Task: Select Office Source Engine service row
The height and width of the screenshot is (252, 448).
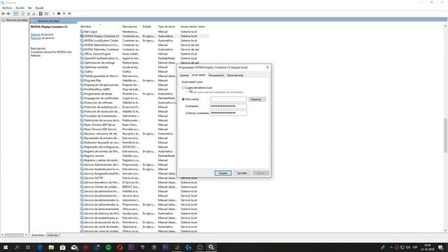Action: pyautogui.click(x=144, y=54)
